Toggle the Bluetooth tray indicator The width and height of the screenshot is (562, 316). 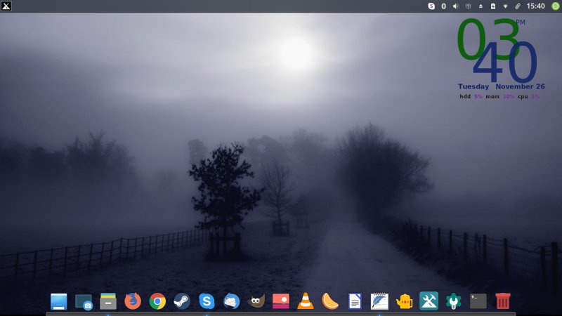(443, 6)
